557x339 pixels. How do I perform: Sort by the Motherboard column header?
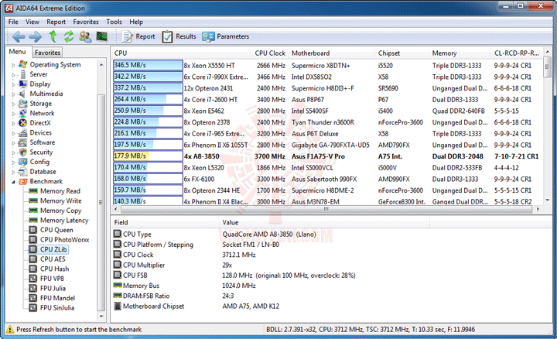tap(331, 53)
